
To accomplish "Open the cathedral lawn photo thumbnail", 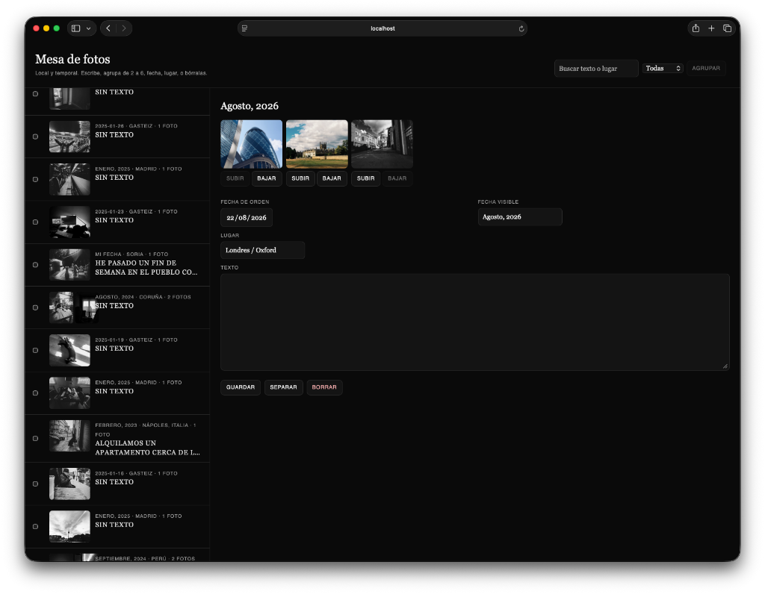I will (x=317, y=144).
